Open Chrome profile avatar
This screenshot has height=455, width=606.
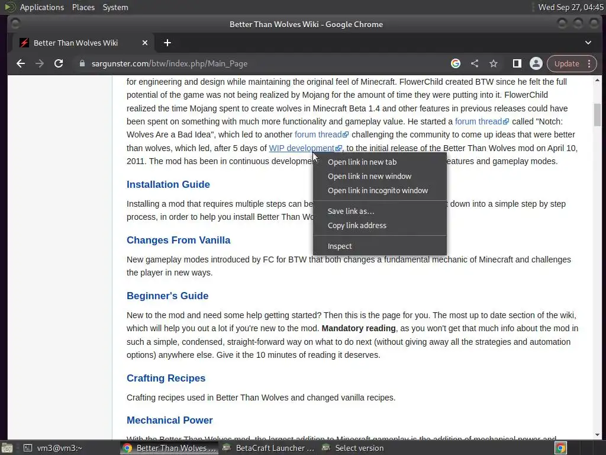pos(536,63)
